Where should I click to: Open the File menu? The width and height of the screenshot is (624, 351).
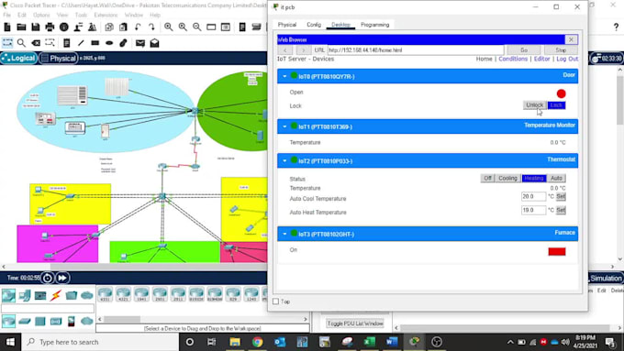pyautogui.click(x=6, y=15)
